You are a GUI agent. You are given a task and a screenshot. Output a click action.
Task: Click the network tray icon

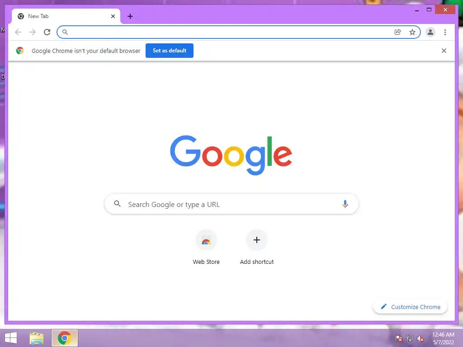click(410, 338)
